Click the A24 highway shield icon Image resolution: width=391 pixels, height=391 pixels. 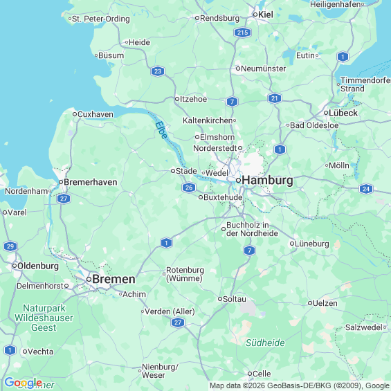point(366,189)
